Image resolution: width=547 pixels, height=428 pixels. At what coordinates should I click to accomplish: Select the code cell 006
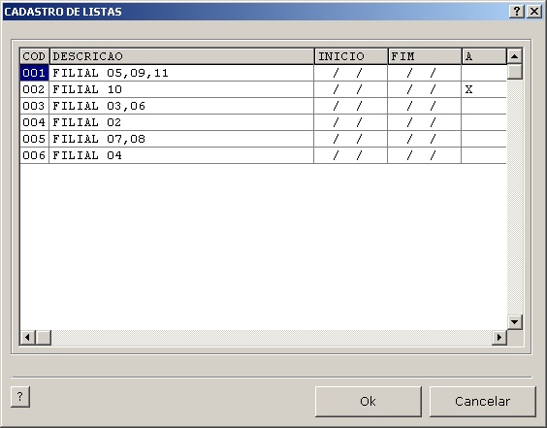point(34,155)
